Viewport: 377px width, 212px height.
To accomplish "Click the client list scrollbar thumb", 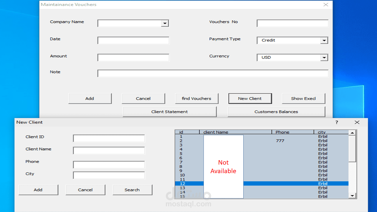I will (352, 149).
